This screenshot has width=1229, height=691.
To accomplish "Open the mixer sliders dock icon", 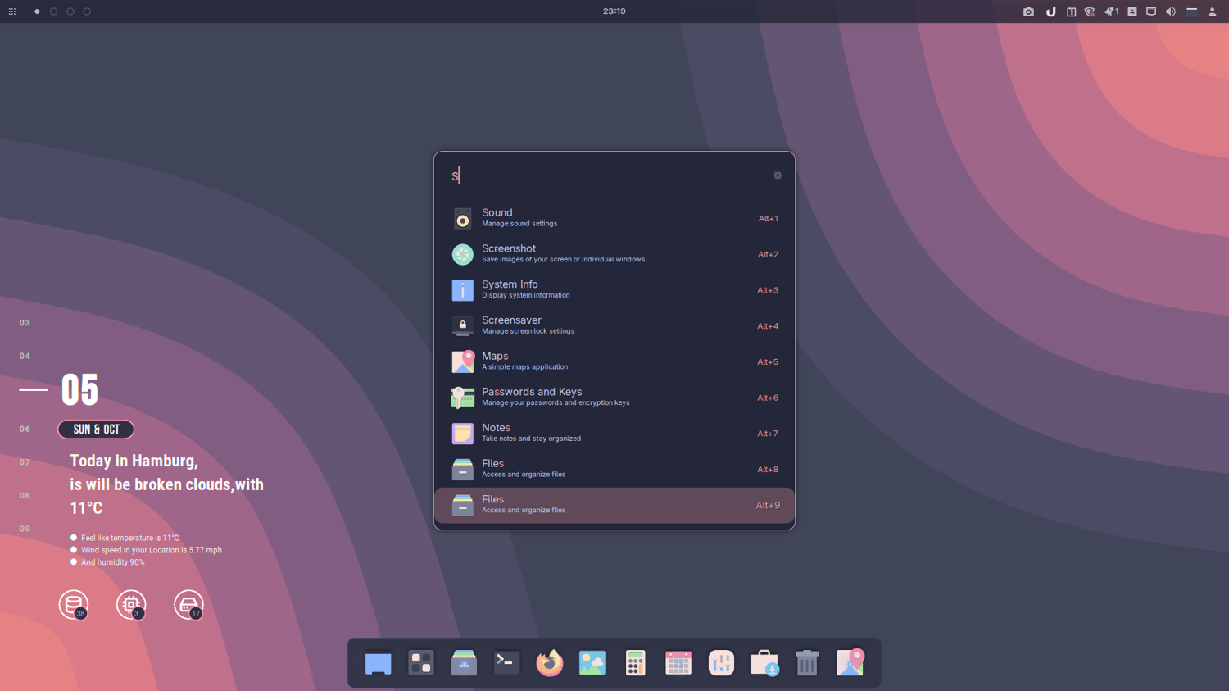I will point(721,663).
